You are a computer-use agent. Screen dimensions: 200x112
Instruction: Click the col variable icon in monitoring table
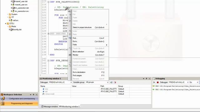43,91
